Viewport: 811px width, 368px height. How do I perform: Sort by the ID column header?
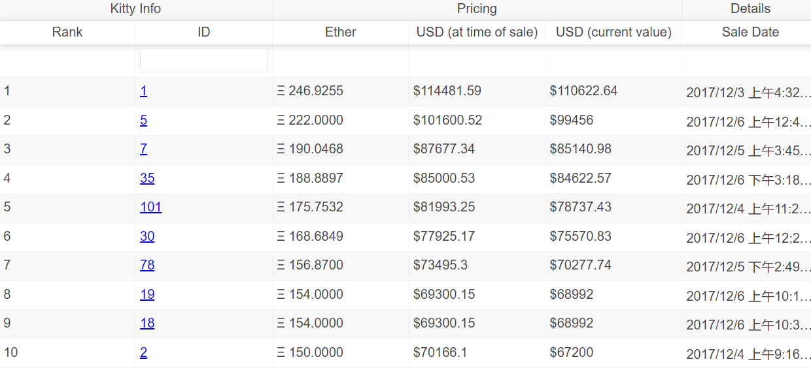tap(203, 32)
